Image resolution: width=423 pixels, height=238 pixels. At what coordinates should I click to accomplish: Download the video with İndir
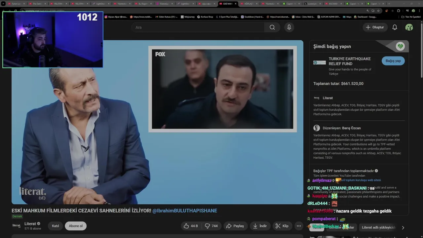(x=260, y=226)
